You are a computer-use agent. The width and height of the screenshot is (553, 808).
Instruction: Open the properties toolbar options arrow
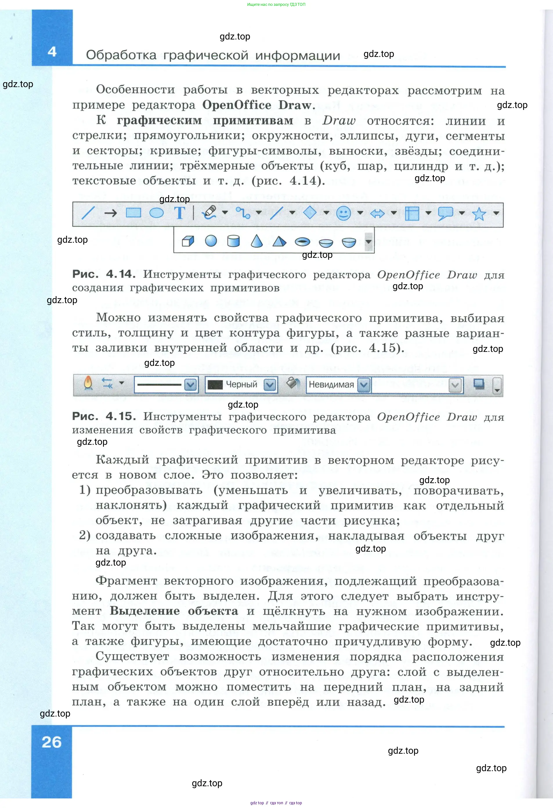[497, 386]
